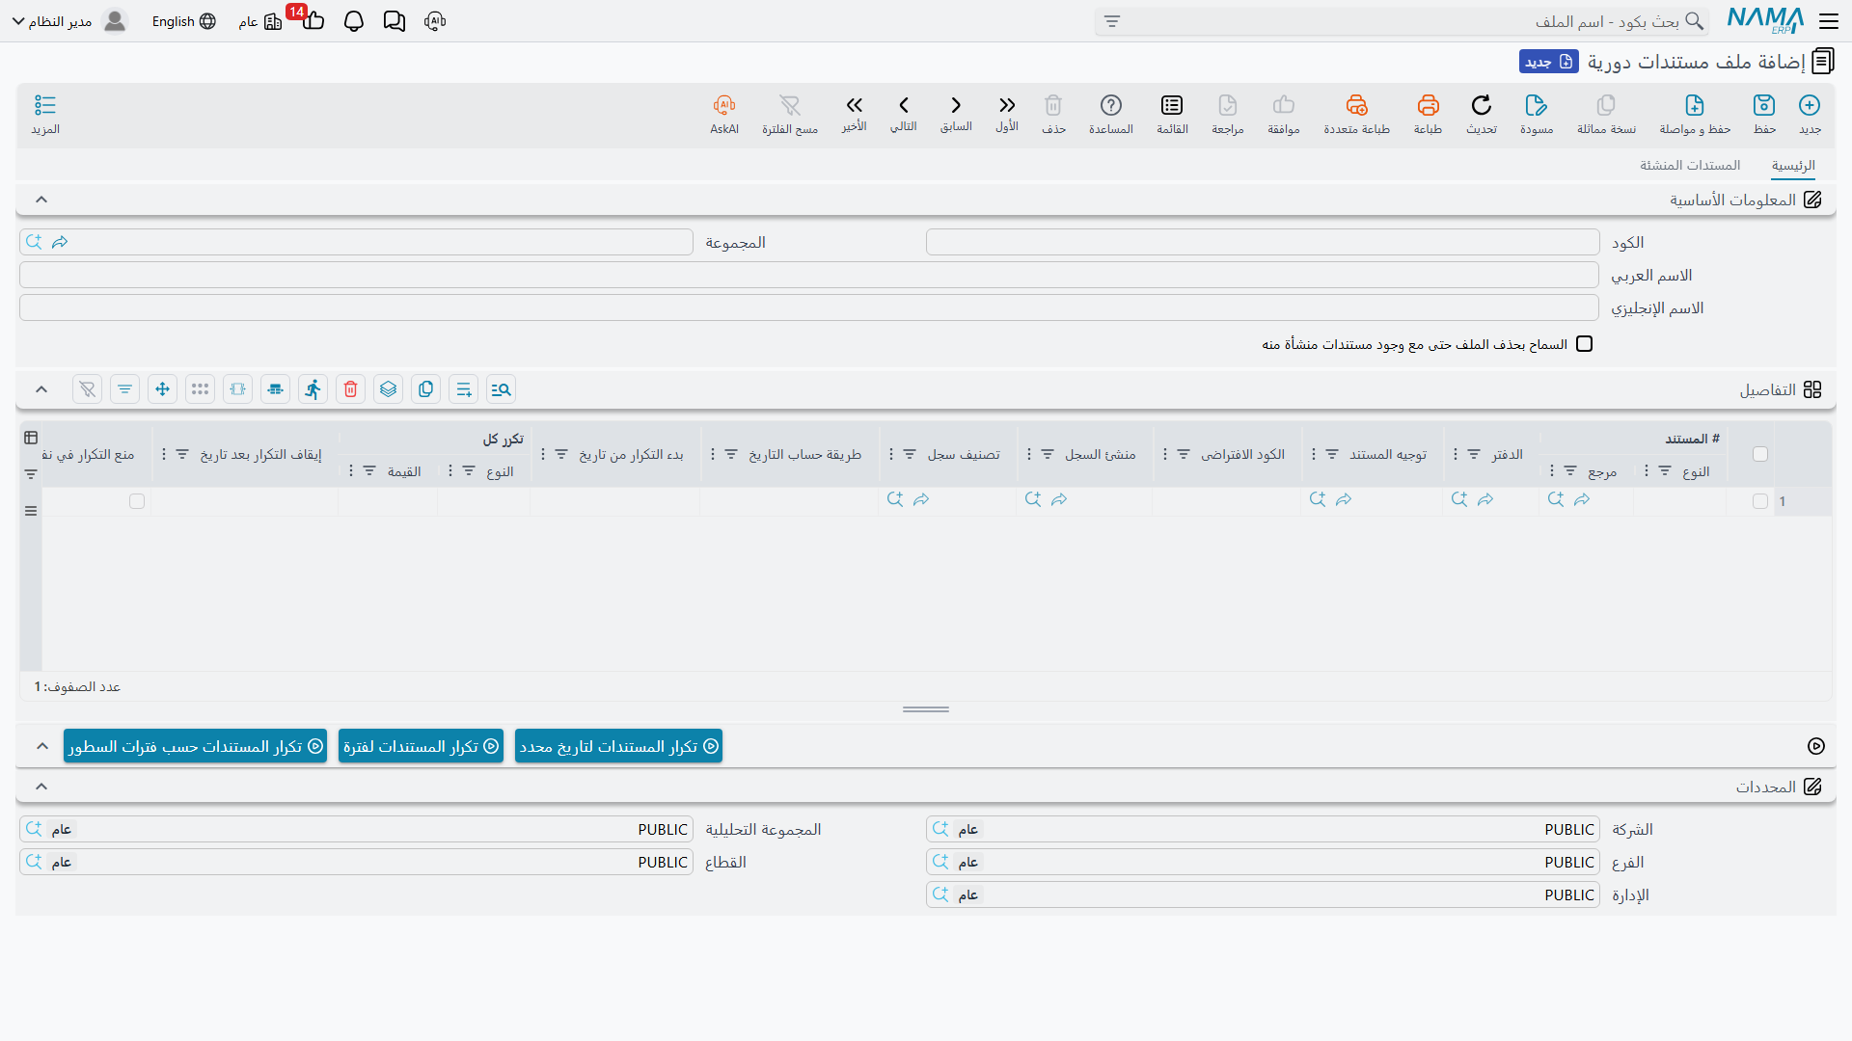1852x1041 pixels.
Task: Enable allow deleting file with generated documents checkbox
Action: click(1585, 344)
